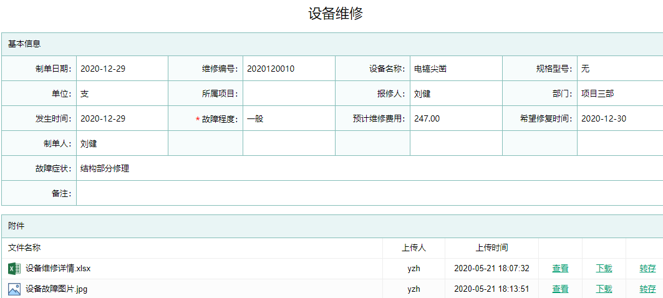Click 下载 for 设备维修详情.xlsx
The width and height of the screenshot is (663, 298).
click(x=604, y=269)
